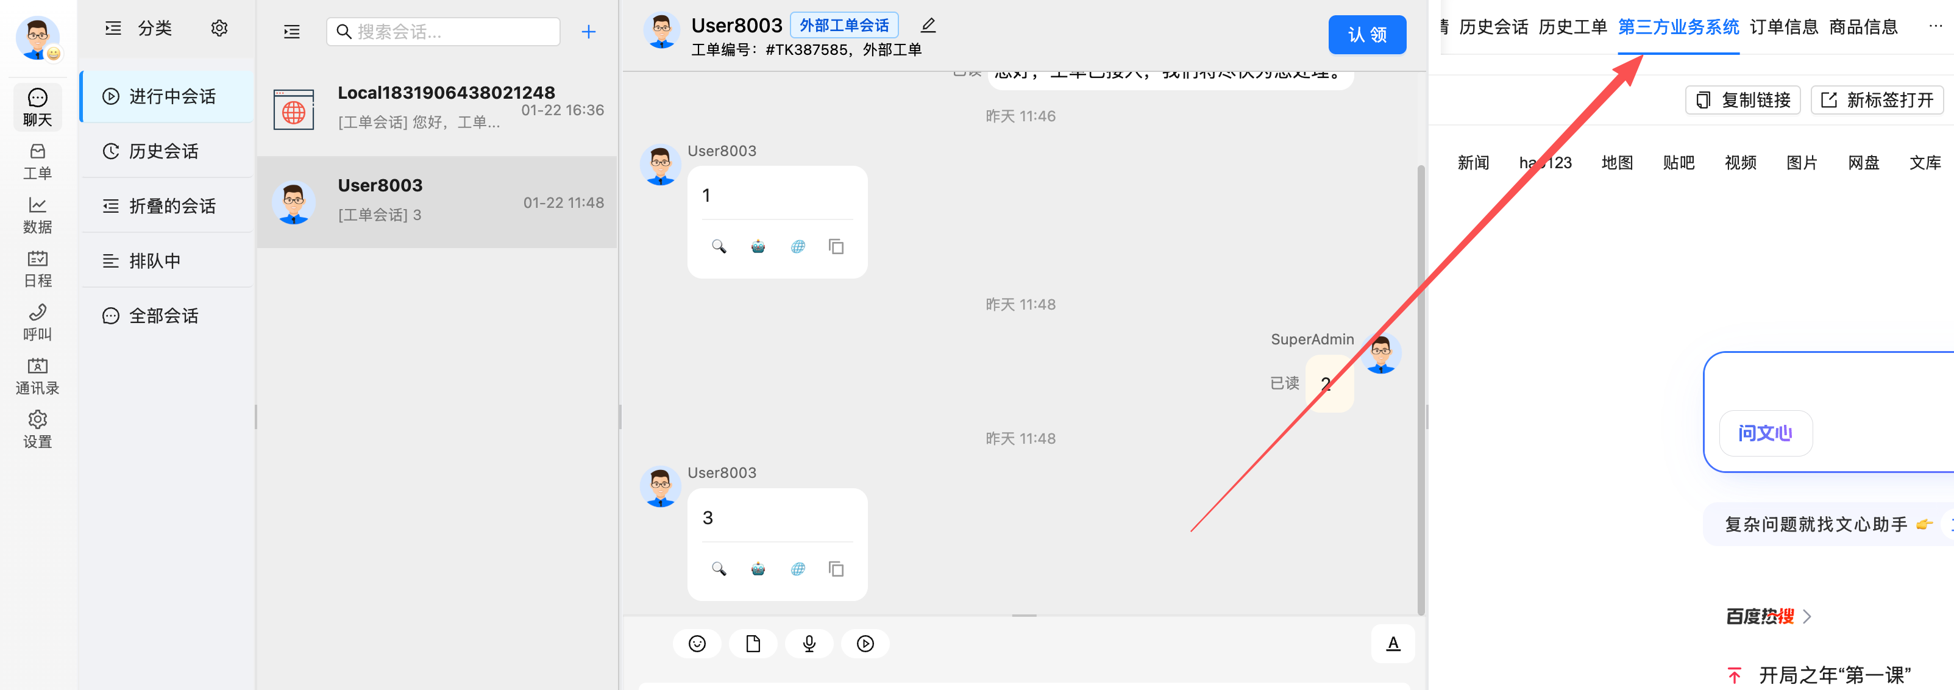Switch to 数据 panel from sidebar
1954x690 pixels.
[37, 215]
